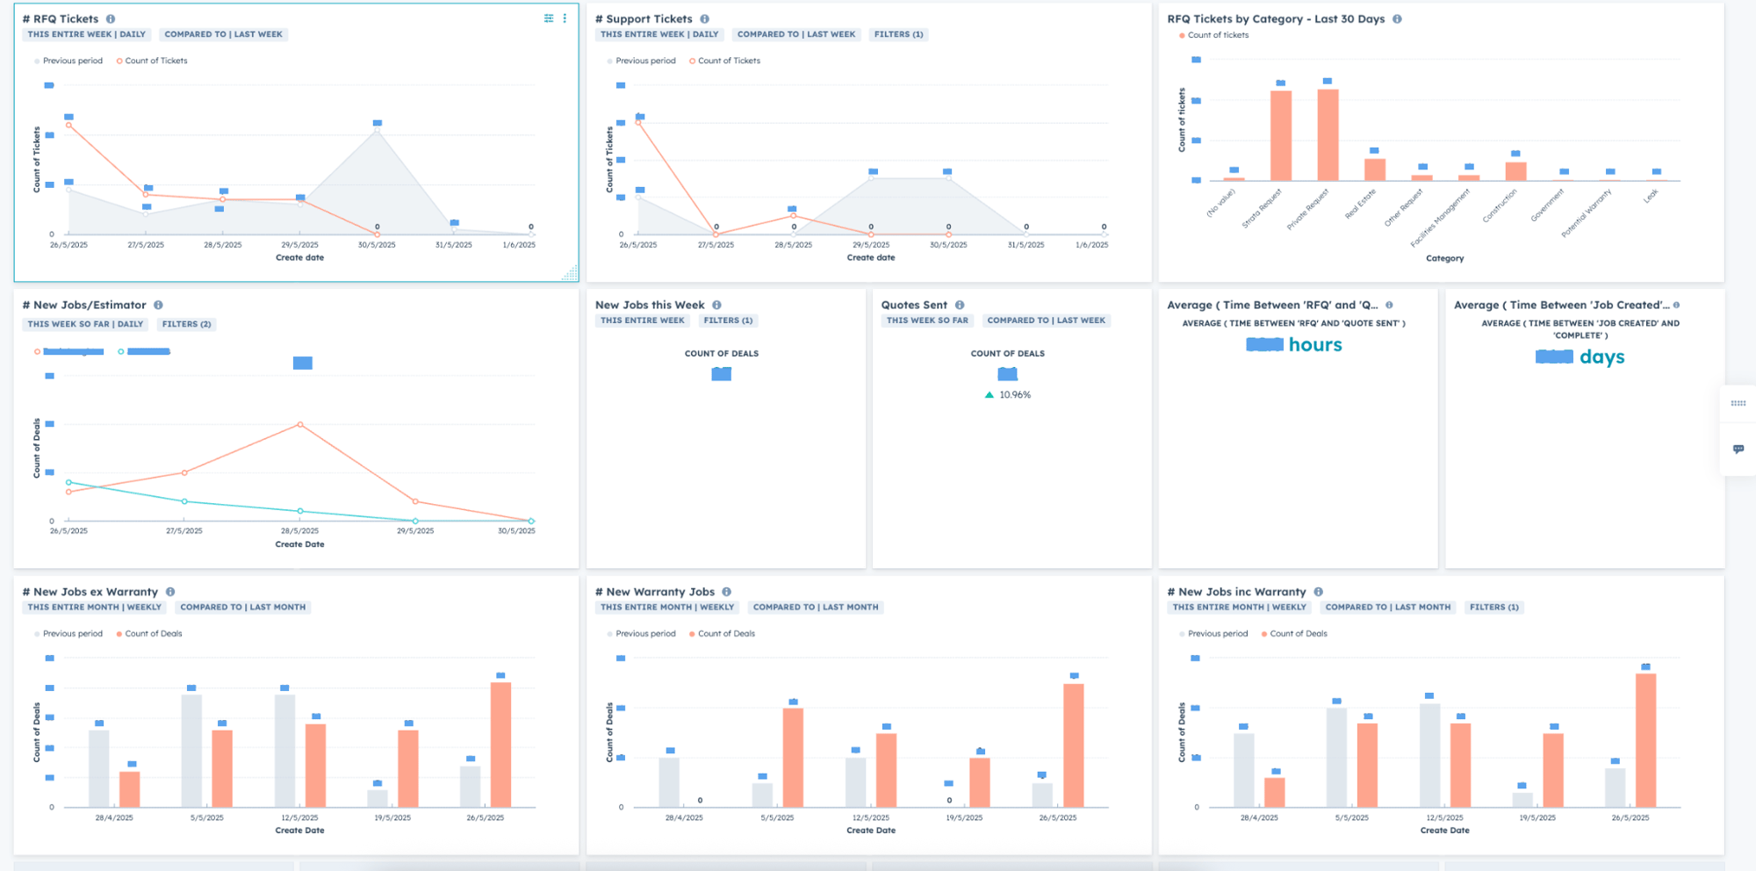
Task: Show info for RFQ Tickets by Category report
Action: 1397,18
